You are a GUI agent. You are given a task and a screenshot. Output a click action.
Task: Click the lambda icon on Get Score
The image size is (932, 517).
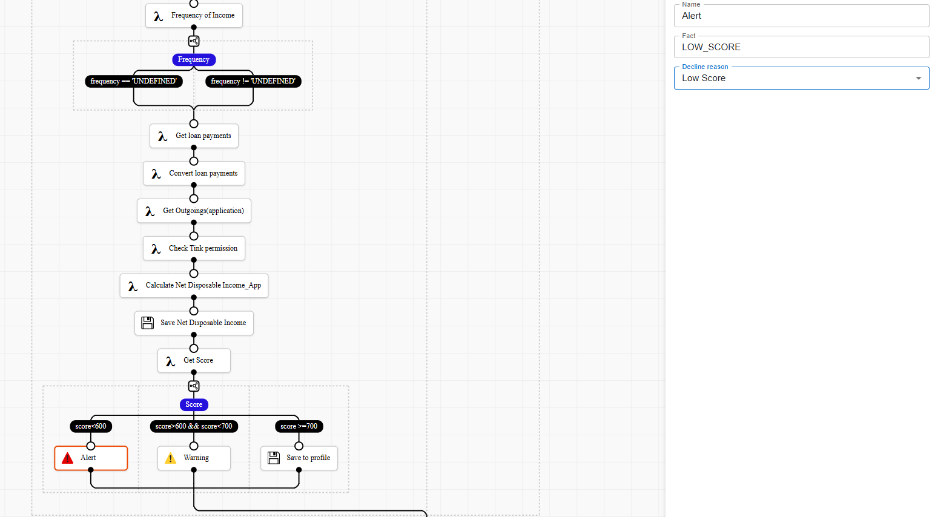(x=170, y=361)
